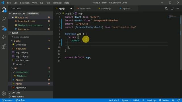Open the Explorer view in activity bar
182x102 pixels.
4,10
